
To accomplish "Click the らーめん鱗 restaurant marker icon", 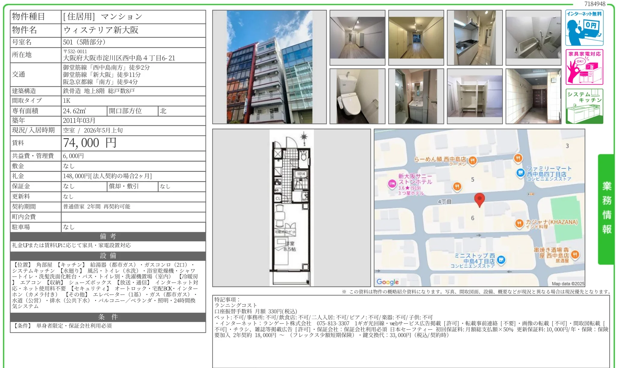I will point(472,160).
